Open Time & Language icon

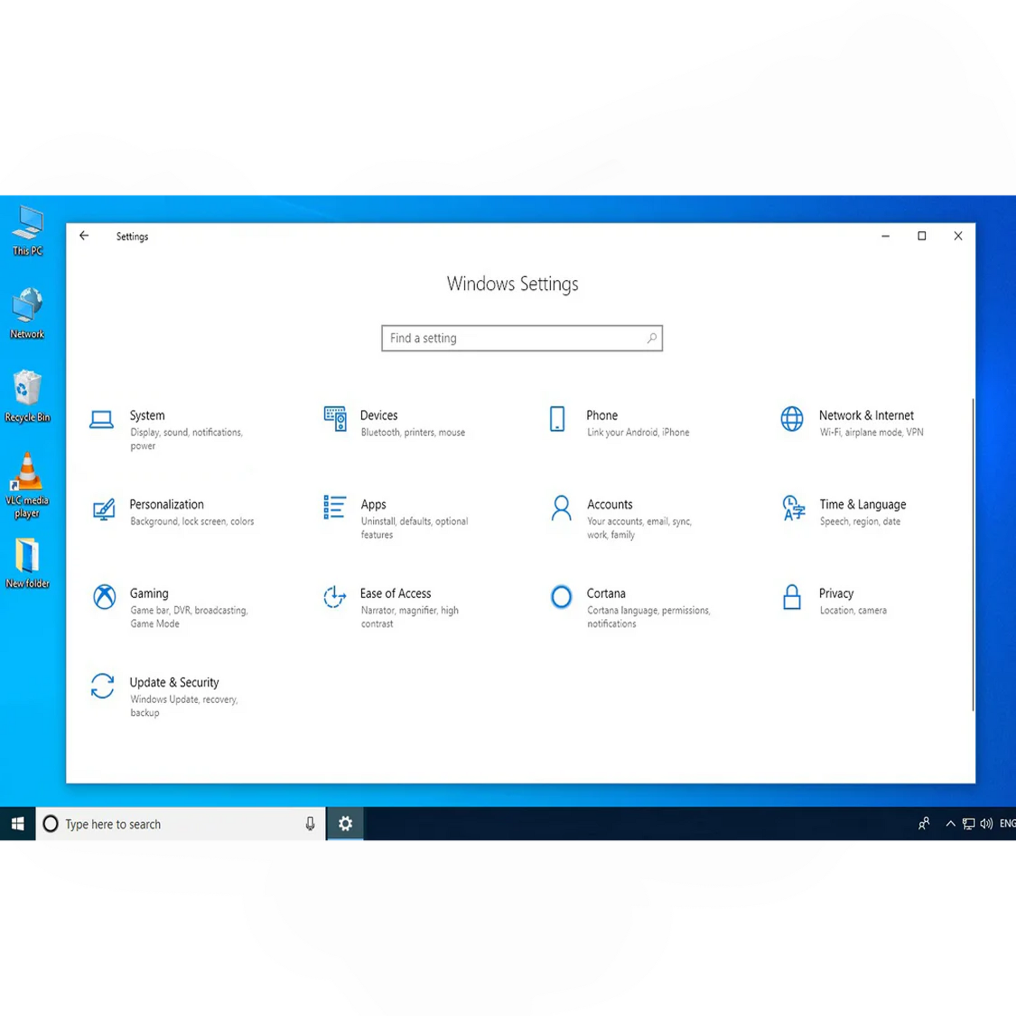[x=793, y=508]
